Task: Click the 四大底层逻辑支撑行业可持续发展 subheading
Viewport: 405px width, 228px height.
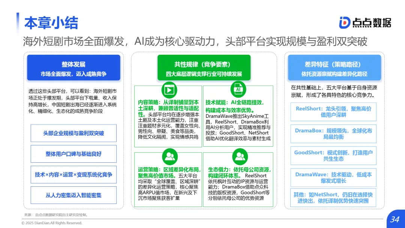Action: pos(204,74)
